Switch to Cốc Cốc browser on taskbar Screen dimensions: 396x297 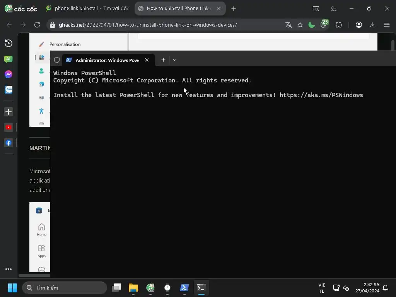(150, 288)
